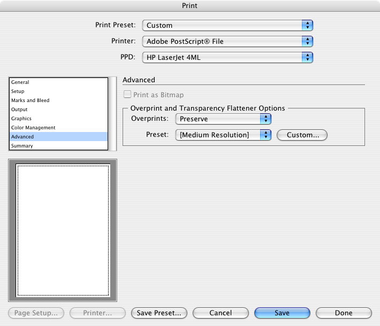Click the Done button

tap(344, 313)
